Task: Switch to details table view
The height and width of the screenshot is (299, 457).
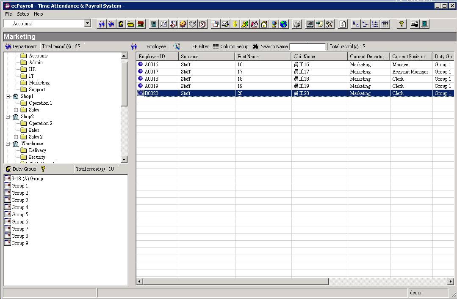Action: click(385, 24)
